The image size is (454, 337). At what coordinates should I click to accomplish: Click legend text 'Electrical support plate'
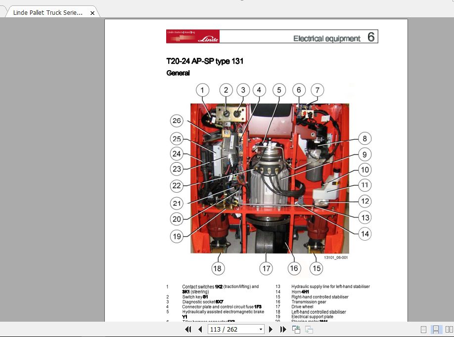[312, 317]
